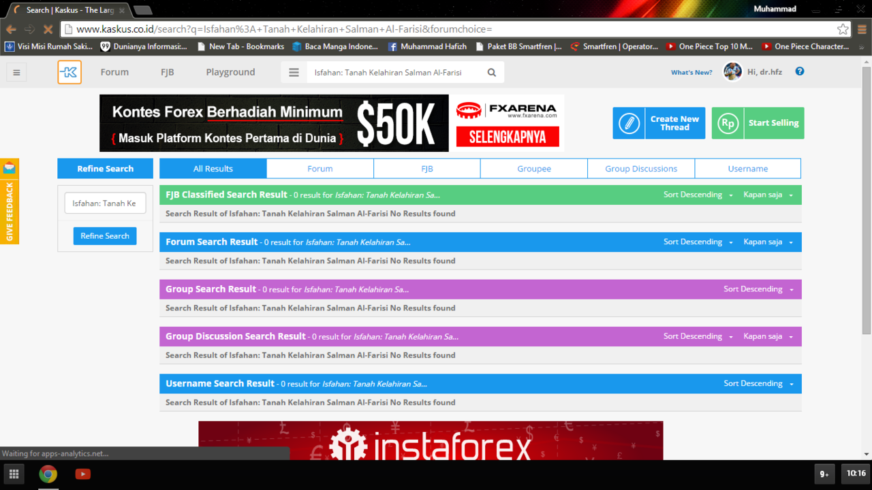Open Sort Descending dropdown in FJB Classified results
This screenshot has height=490, width=872.
tap(698, 195)
